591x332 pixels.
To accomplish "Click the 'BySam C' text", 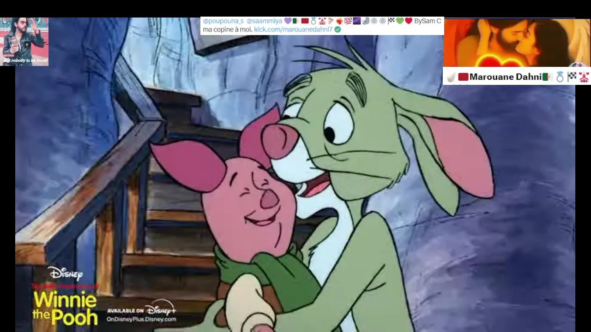I will pos(428,21).
